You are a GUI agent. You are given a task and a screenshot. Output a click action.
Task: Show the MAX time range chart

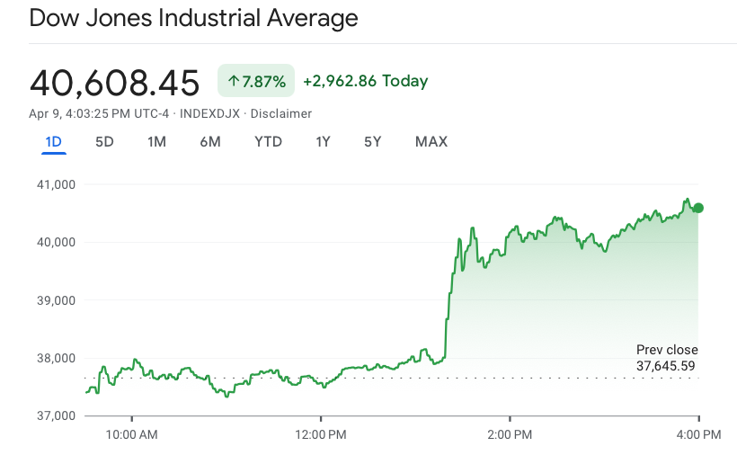pos(431,142)
